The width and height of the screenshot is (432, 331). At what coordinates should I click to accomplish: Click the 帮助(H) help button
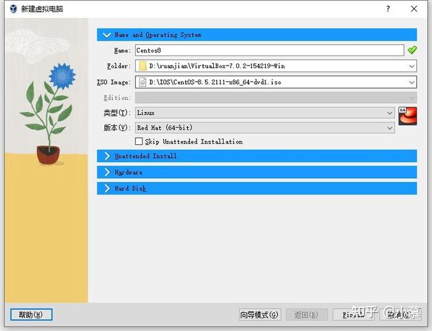(x=31, y=314)
